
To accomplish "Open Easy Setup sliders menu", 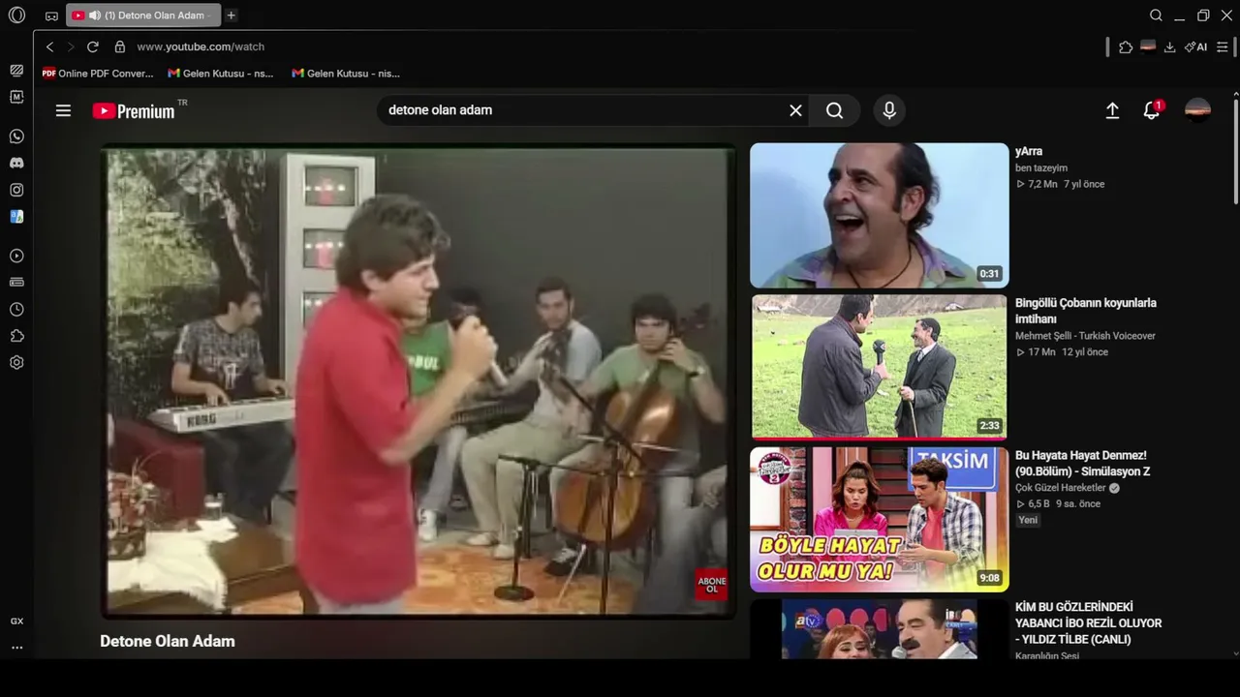I will click(1223, 46).
